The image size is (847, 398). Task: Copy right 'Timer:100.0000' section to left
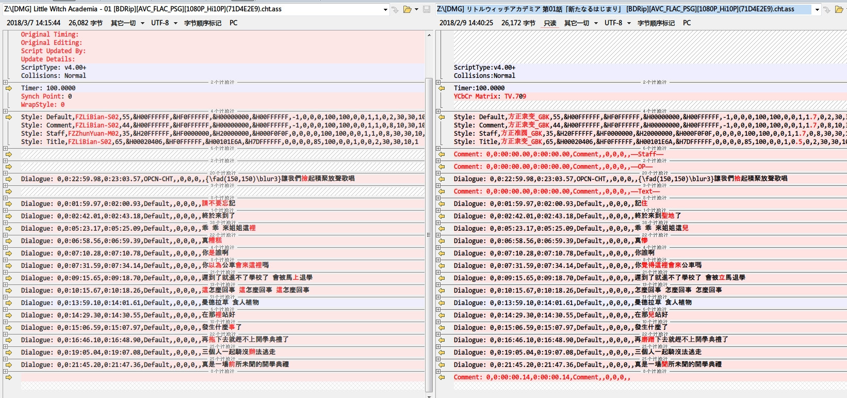[x=442, y=88]
